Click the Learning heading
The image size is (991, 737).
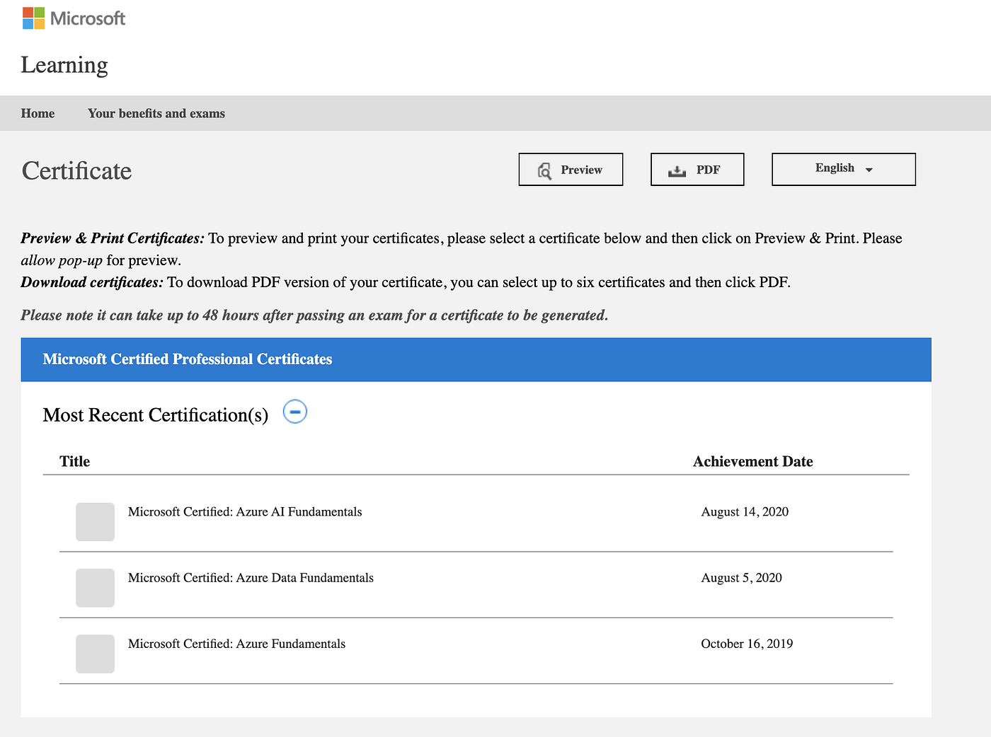pos(64,64)
